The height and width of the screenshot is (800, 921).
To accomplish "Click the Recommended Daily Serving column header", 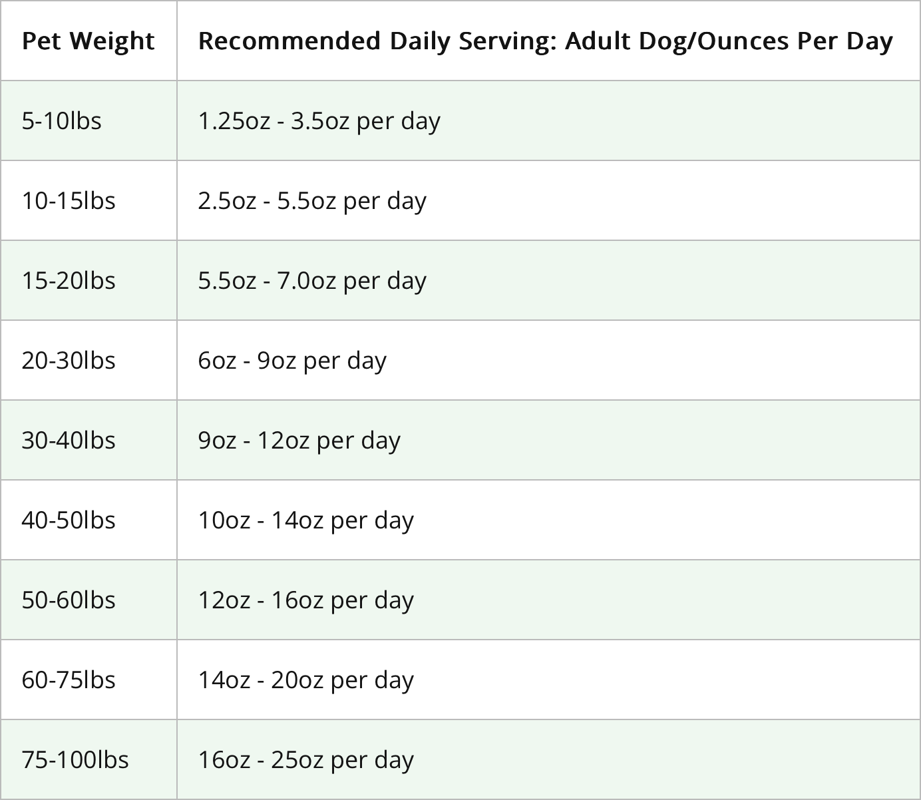I will [x=545, y=41].
